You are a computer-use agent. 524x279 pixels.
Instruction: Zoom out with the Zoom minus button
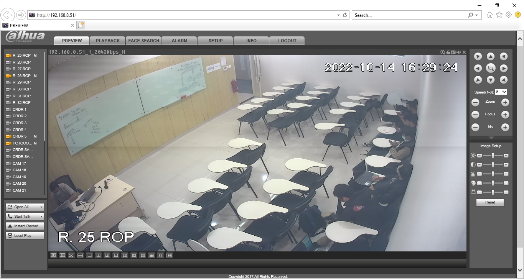(475, 102)
